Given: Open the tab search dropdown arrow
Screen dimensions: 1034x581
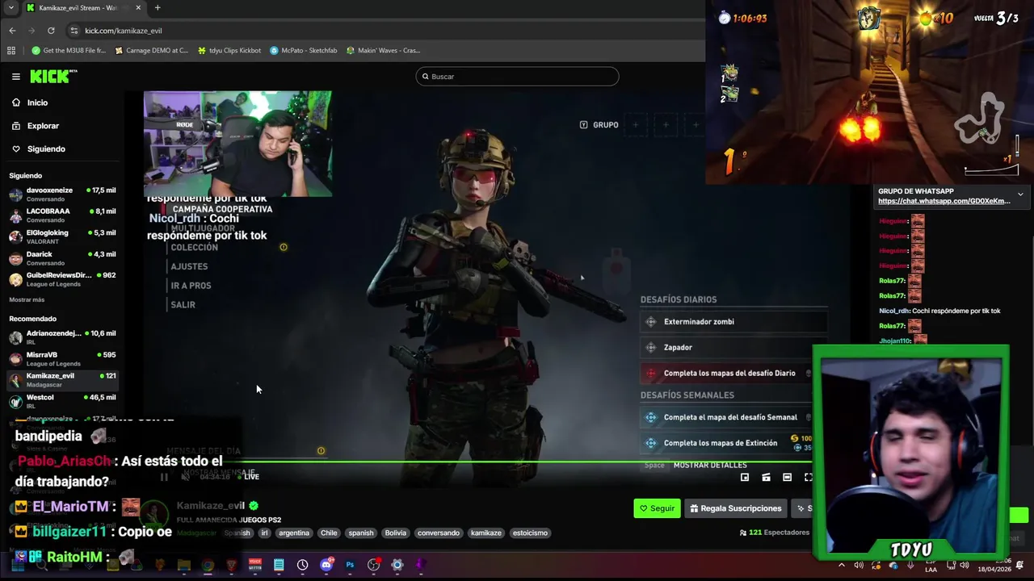Looking at the screenshot, I should 11,8.
